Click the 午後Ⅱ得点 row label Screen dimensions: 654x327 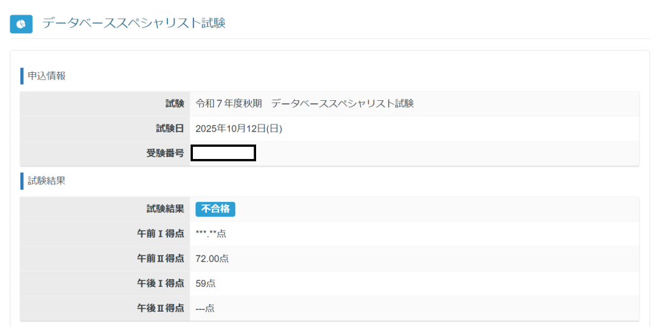pyautogui.click(x=161, y=308)
